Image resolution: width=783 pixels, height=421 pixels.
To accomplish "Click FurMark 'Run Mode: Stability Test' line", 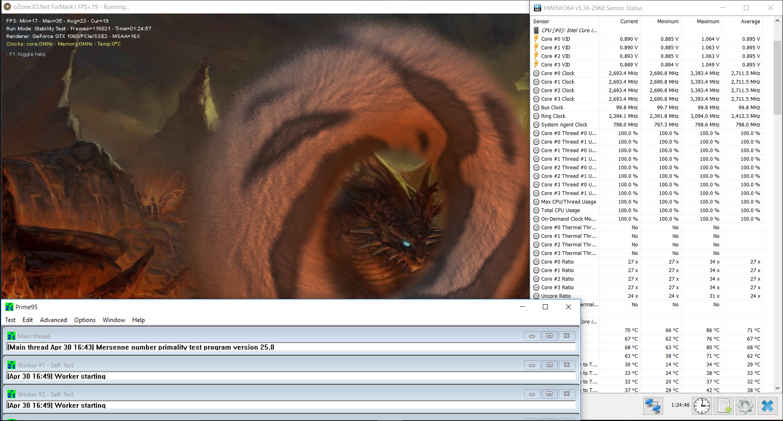I will 79,29.
